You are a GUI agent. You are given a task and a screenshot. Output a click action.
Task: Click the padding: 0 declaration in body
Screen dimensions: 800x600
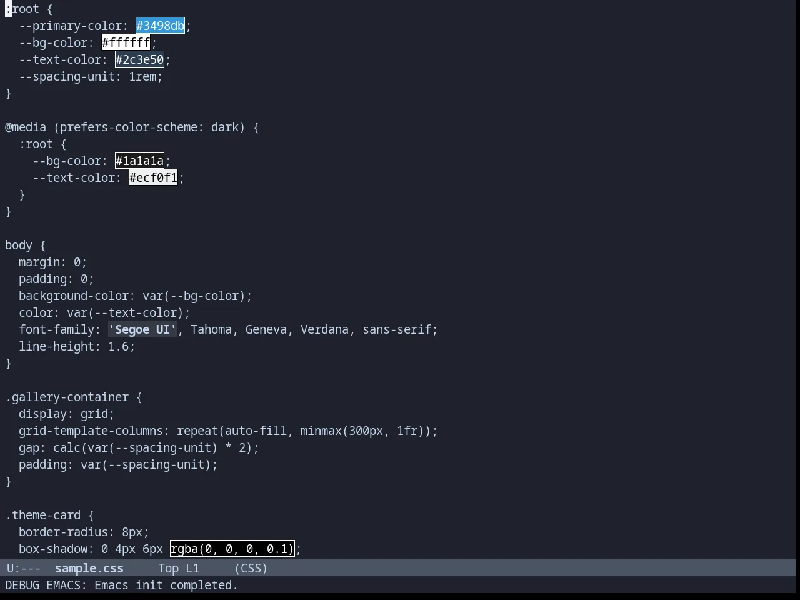(56, 279)
